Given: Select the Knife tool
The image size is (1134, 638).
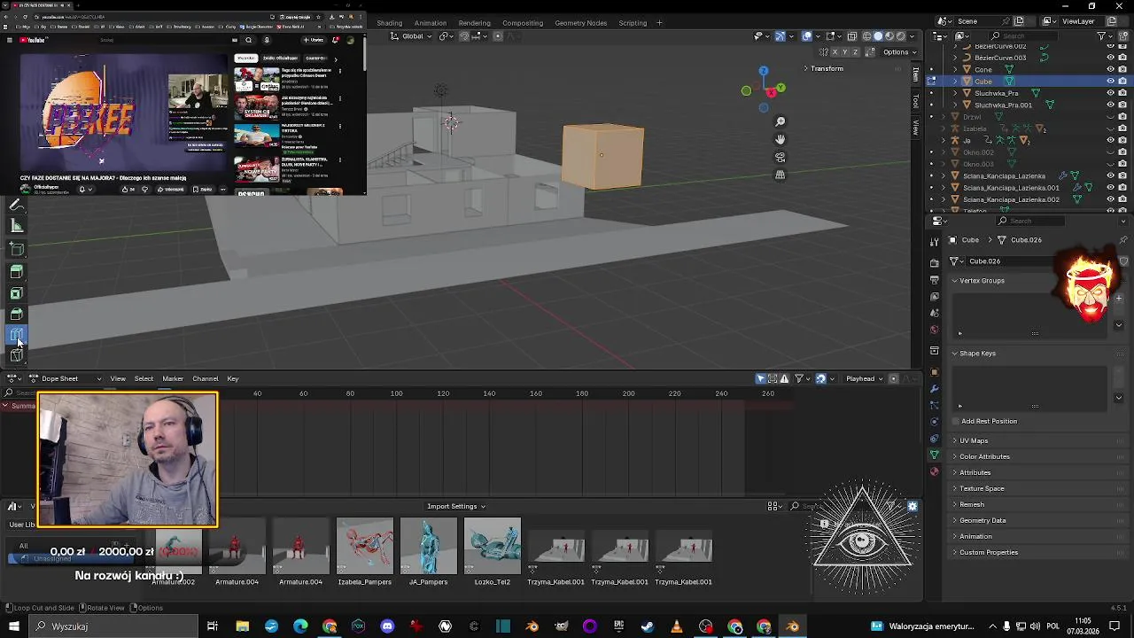Looking at the screenshot, I should click(16, 356).
